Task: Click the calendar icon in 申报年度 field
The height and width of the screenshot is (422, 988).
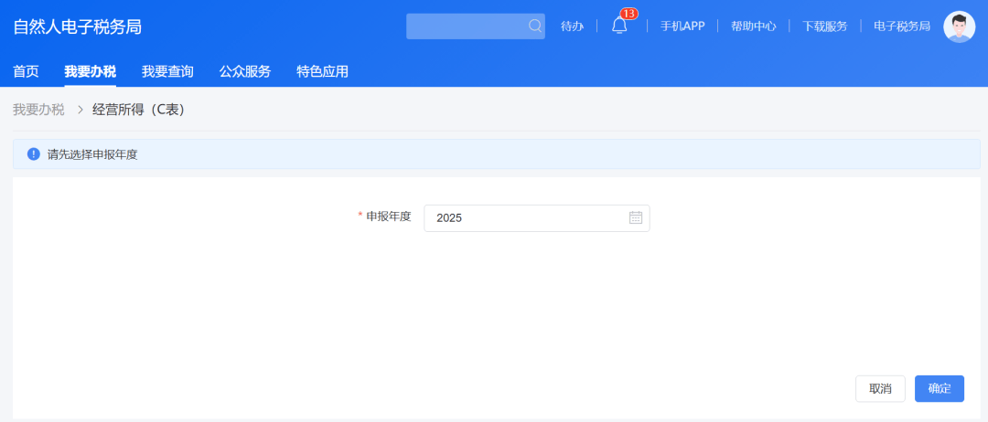Action: click(636, 218)
